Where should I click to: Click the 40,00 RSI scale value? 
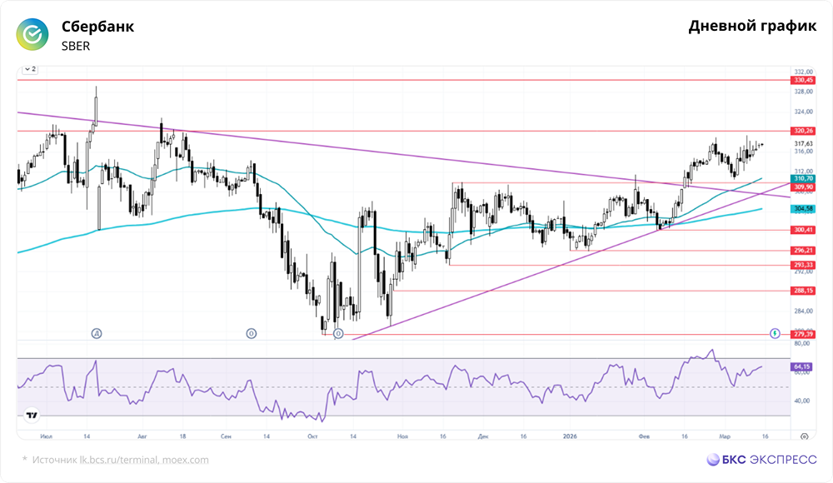(x=801, y=401)
